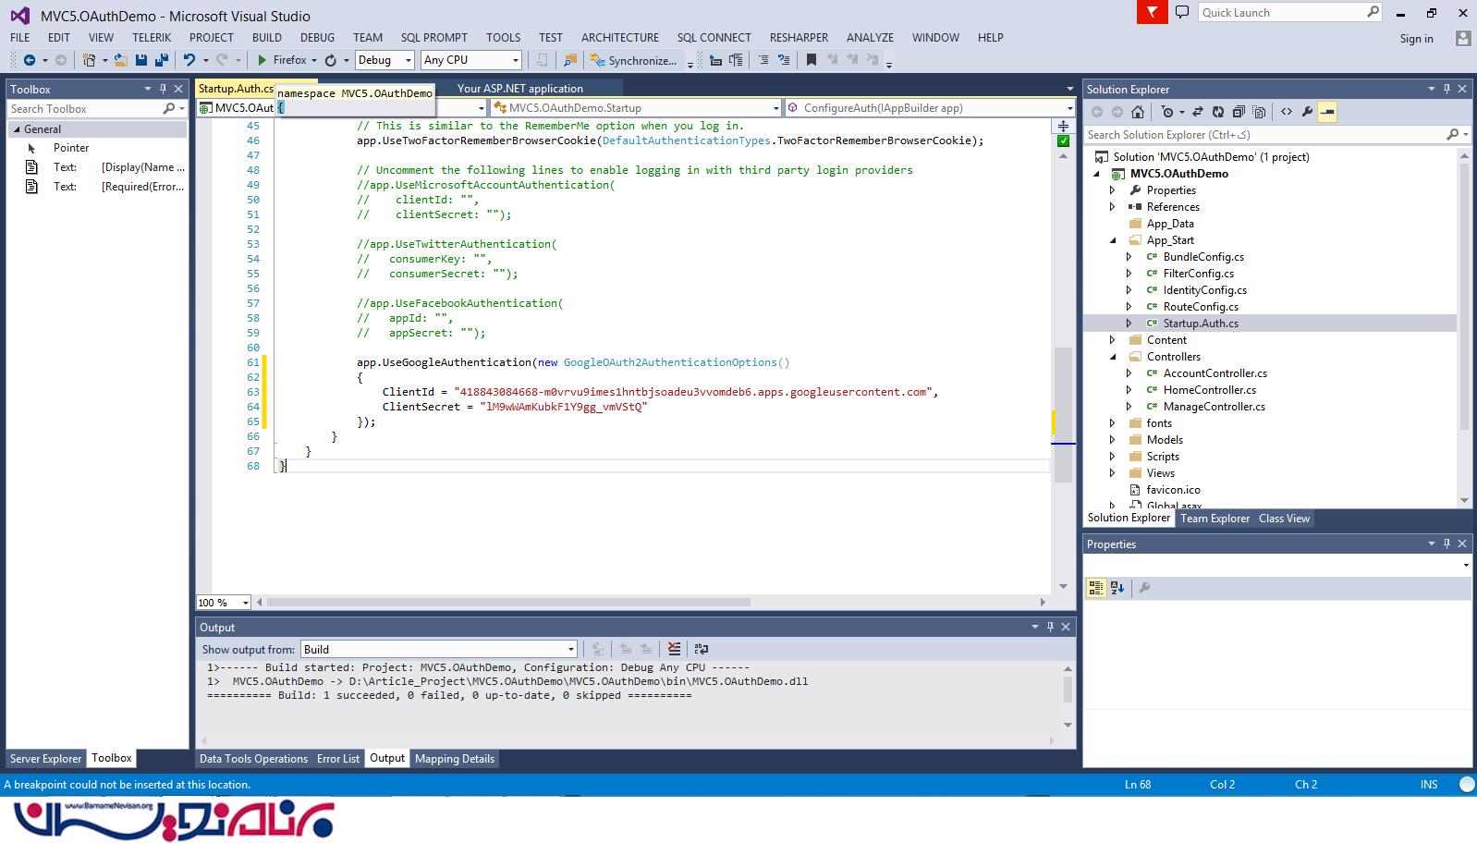Click the bookmark icon in the toolbar

(811, 60)
